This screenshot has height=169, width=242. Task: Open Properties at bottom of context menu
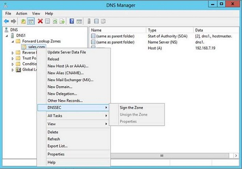73,154
